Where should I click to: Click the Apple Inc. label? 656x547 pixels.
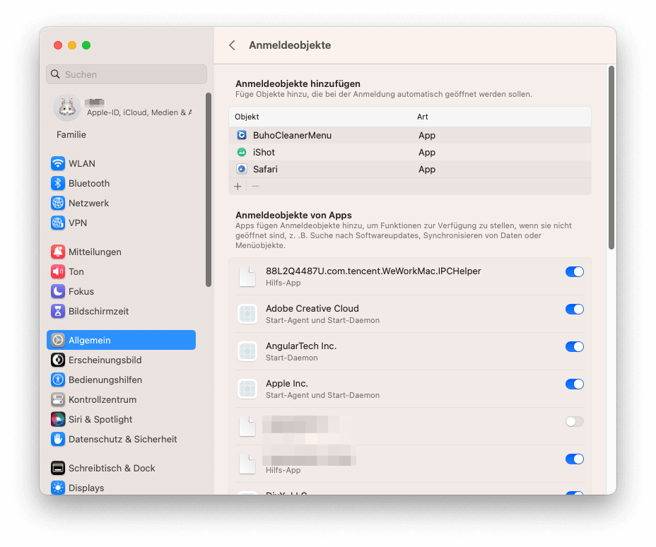[x=287, y=384]
